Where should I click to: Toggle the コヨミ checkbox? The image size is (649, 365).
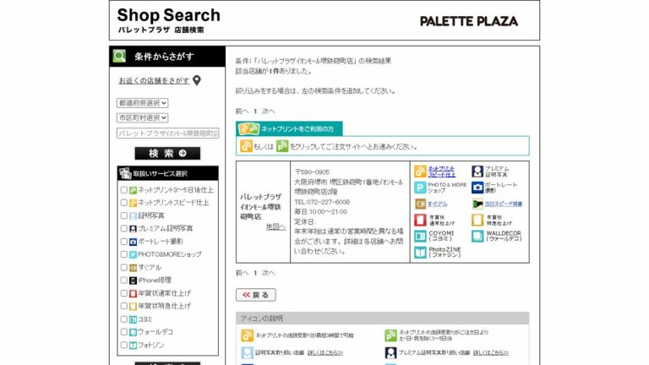123,319
